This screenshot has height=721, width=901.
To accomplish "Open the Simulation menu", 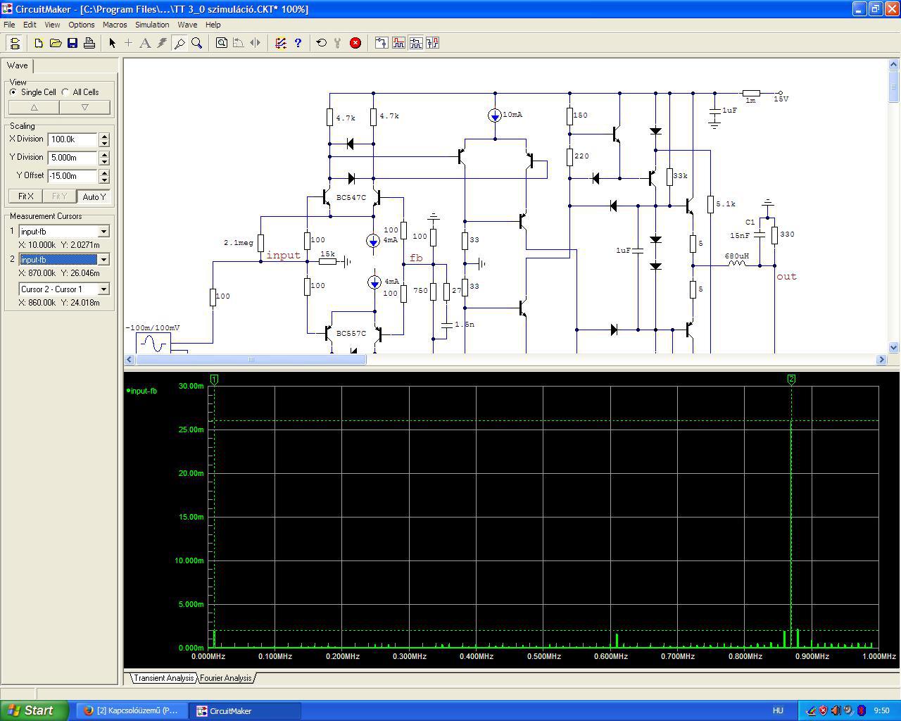I will coord(152,25).
